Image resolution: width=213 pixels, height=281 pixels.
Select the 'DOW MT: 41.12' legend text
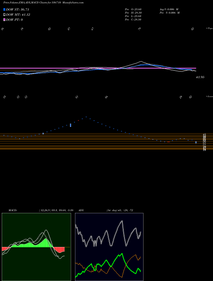pos(18,15)
